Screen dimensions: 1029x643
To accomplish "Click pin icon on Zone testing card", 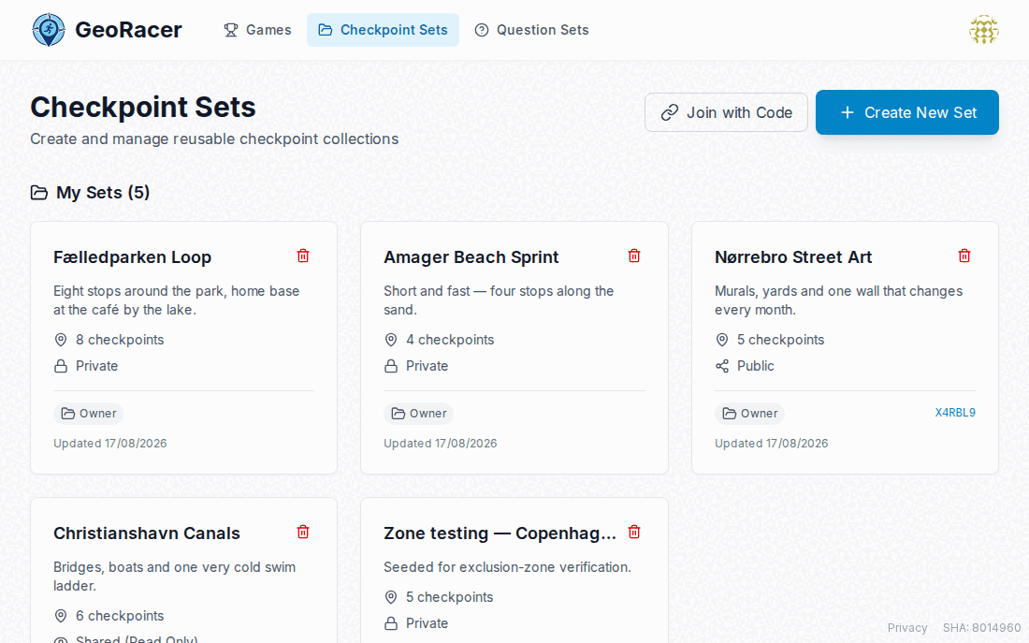I will point(390,597).
